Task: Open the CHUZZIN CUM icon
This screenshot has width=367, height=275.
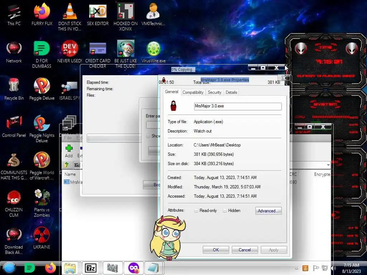Action: pos(14,204)
